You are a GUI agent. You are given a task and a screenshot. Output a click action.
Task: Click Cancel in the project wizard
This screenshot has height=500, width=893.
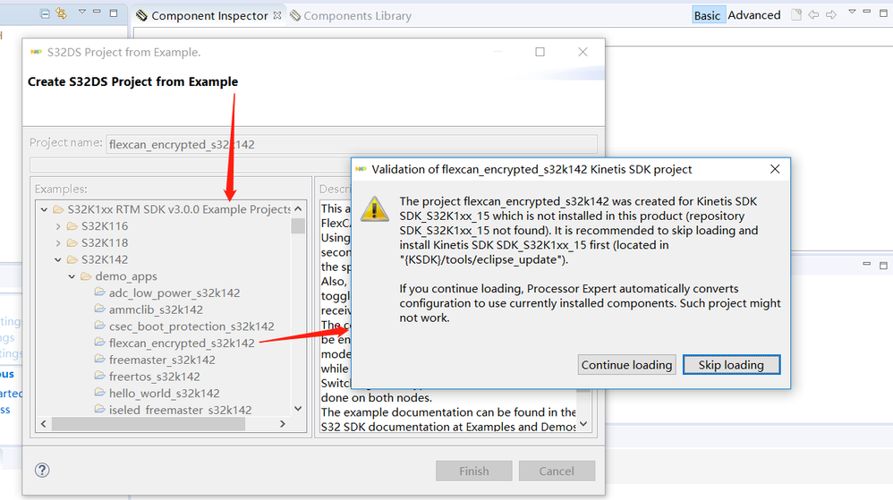click(557, 471)
